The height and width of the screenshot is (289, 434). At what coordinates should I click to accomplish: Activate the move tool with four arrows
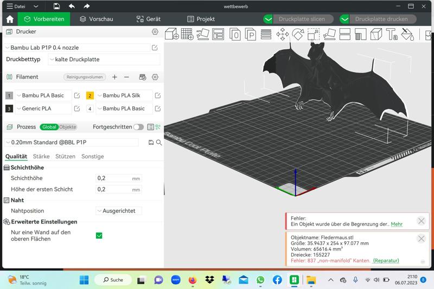tap(282, 35)
